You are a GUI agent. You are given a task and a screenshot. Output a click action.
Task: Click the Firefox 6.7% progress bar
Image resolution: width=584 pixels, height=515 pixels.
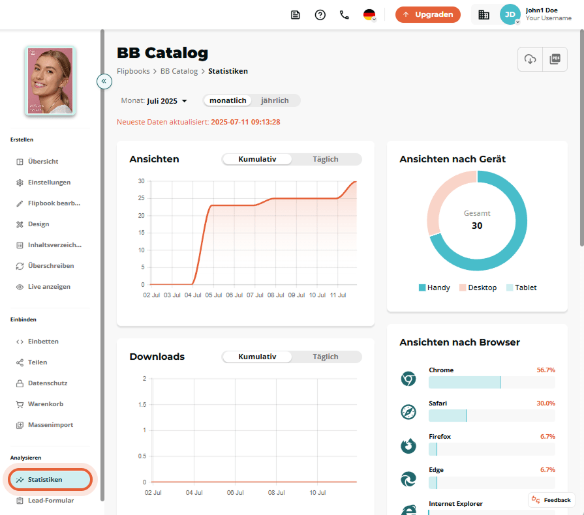coord(491,449)
